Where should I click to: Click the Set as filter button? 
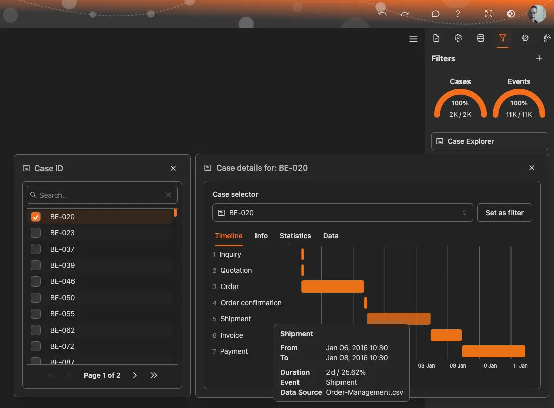(x=504, y=213)
